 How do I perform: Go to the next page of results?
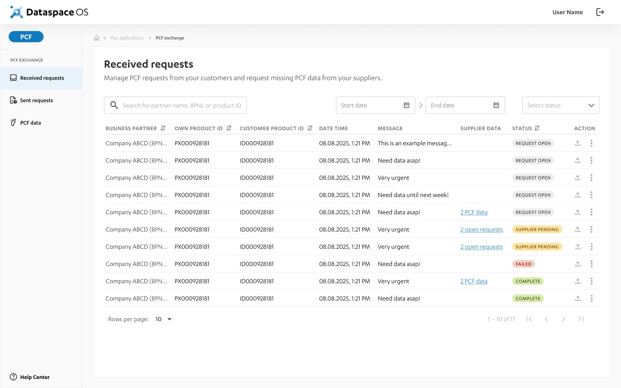click(563, 319)
